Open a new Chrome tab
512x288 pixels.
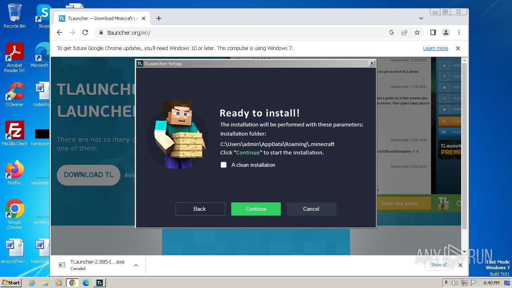coord(159,18)
